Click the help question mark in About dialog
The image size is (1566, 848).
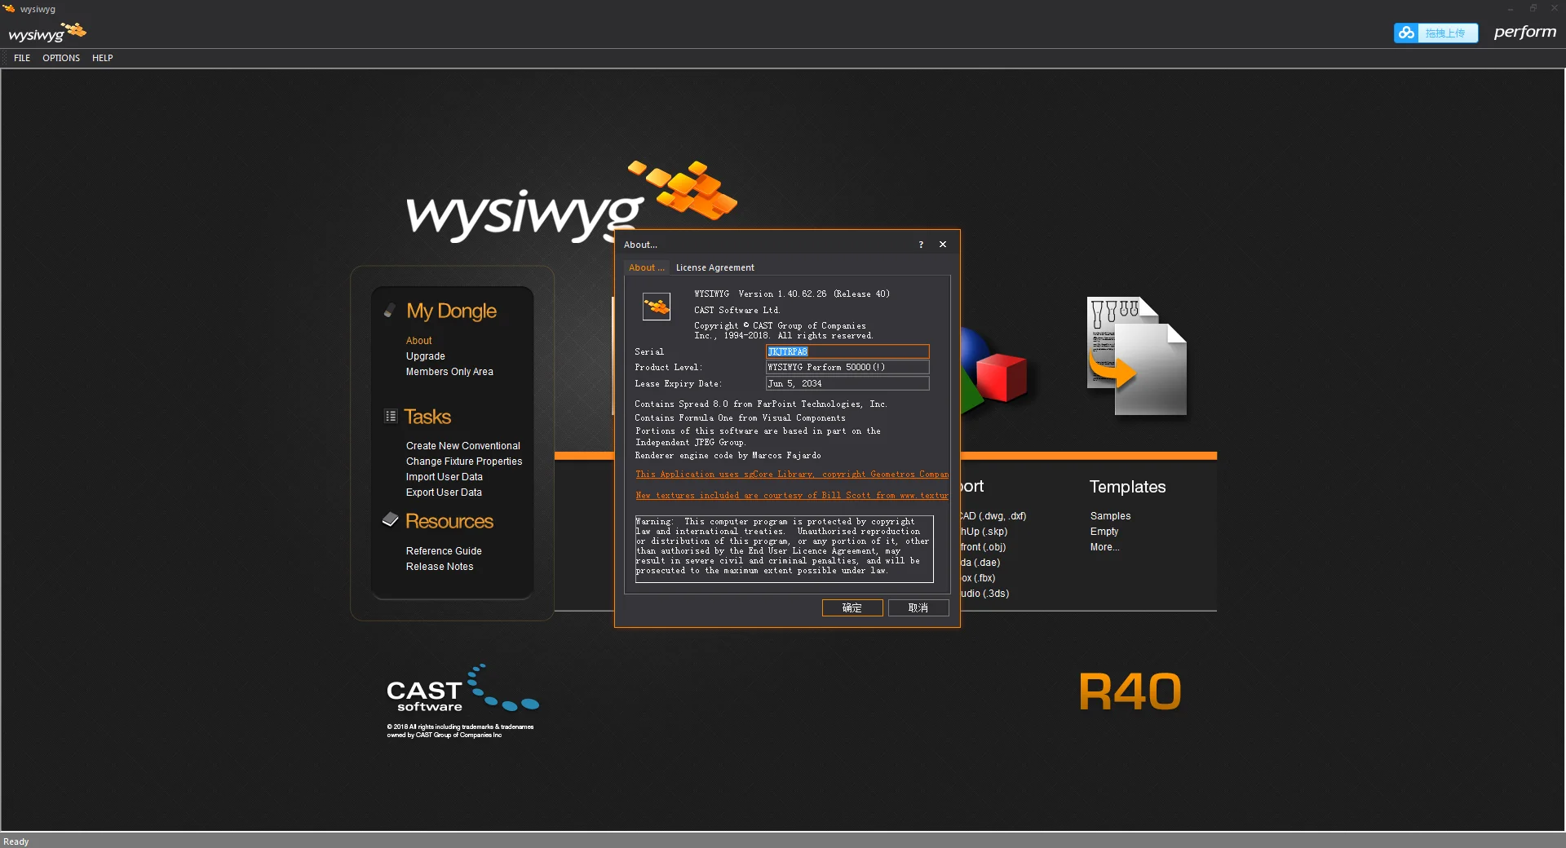921,245
